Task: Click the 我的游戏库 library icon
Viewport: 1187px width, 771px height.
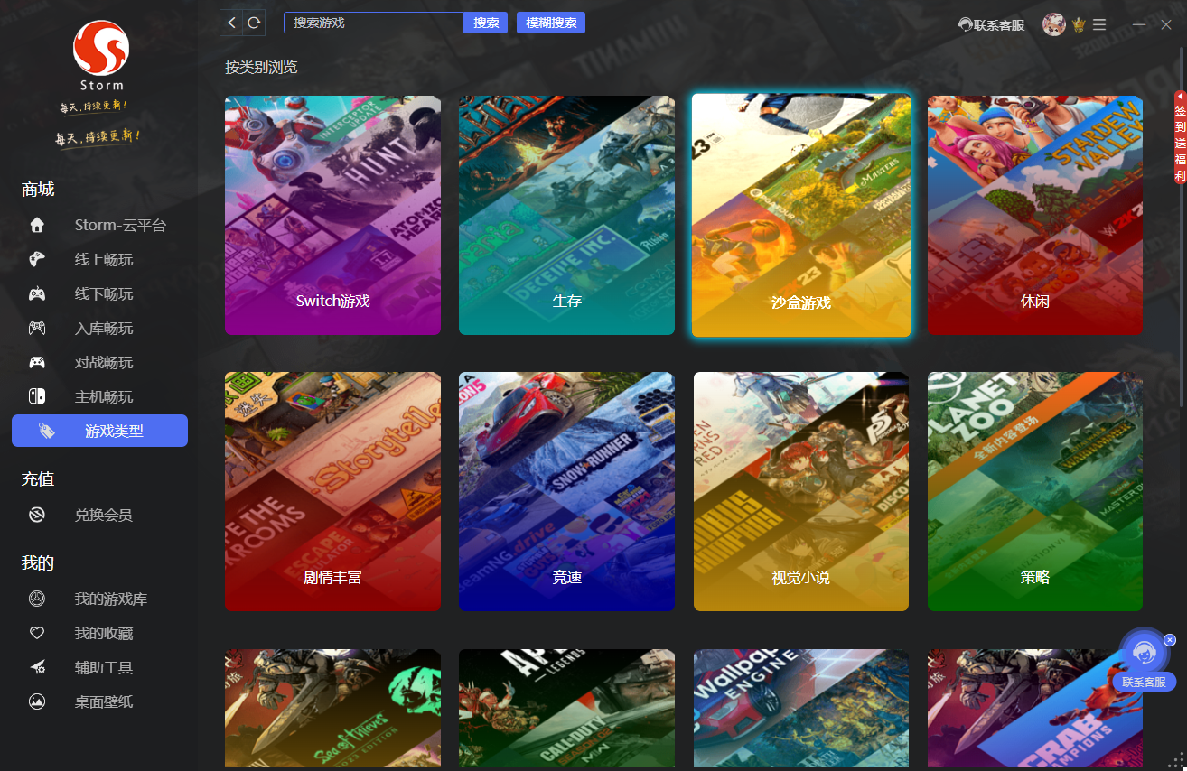Action: 37,599
